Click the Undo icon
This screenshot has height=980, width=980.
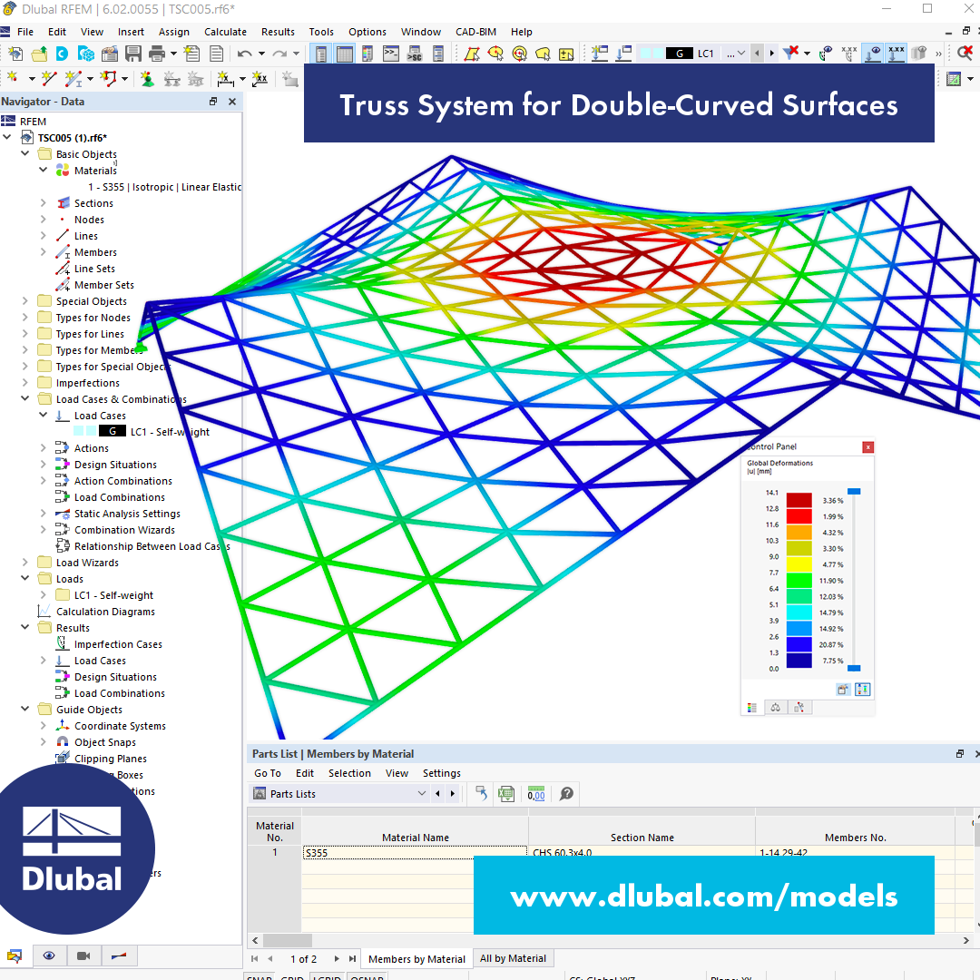pos(244,54)
